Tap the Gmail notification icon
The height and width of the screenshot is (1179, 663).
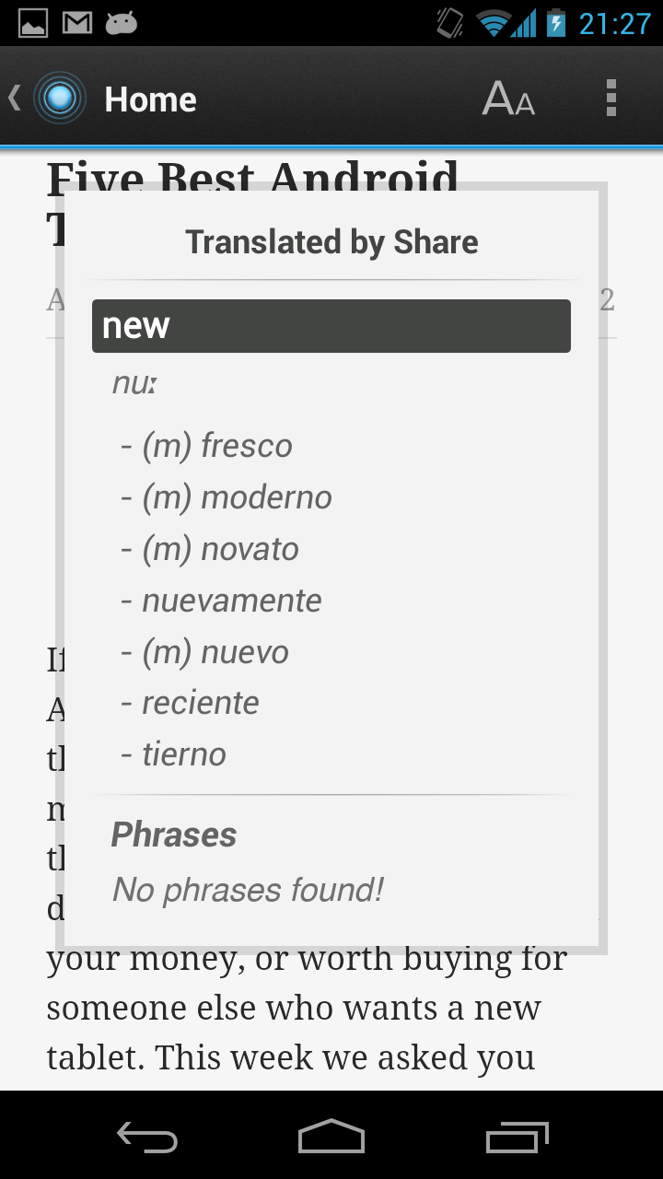click(x=77, y=22)
